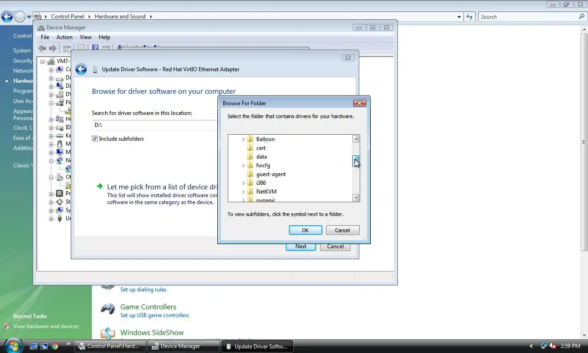
Task: Click the driver location path field
Action: click(154, 125)
